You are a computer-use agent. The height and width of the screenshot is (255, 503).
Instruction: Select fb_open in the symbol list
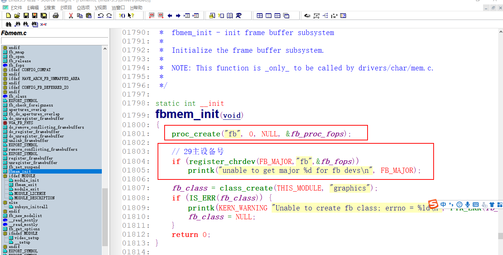pyautogui.click(x=16, y=56)
